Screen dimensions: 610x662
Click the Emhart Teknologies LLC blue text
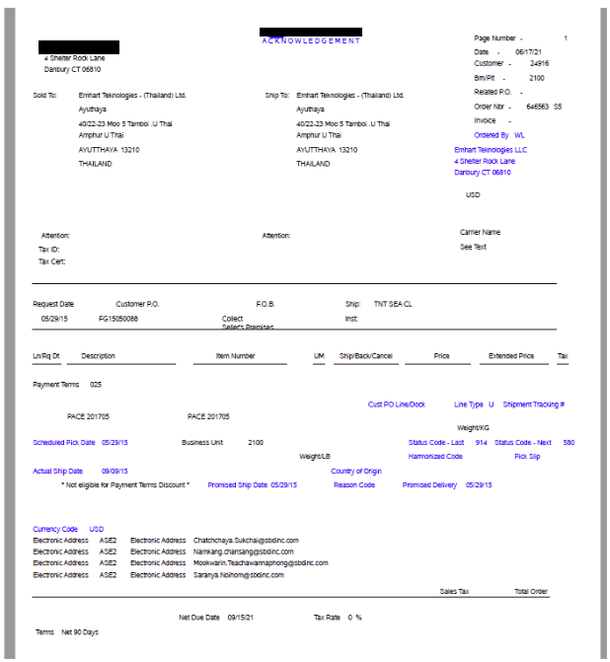click(491, 149)
